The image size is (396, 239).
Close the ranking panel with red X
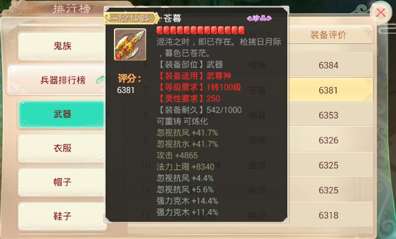click(x=381, y=13)
